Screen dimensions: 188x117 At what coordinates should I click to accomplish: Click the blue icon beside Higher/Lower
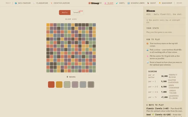click(129, 3)
